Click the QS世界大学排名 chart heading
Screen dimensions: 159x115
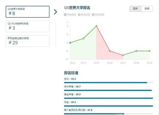coord(77,8)
